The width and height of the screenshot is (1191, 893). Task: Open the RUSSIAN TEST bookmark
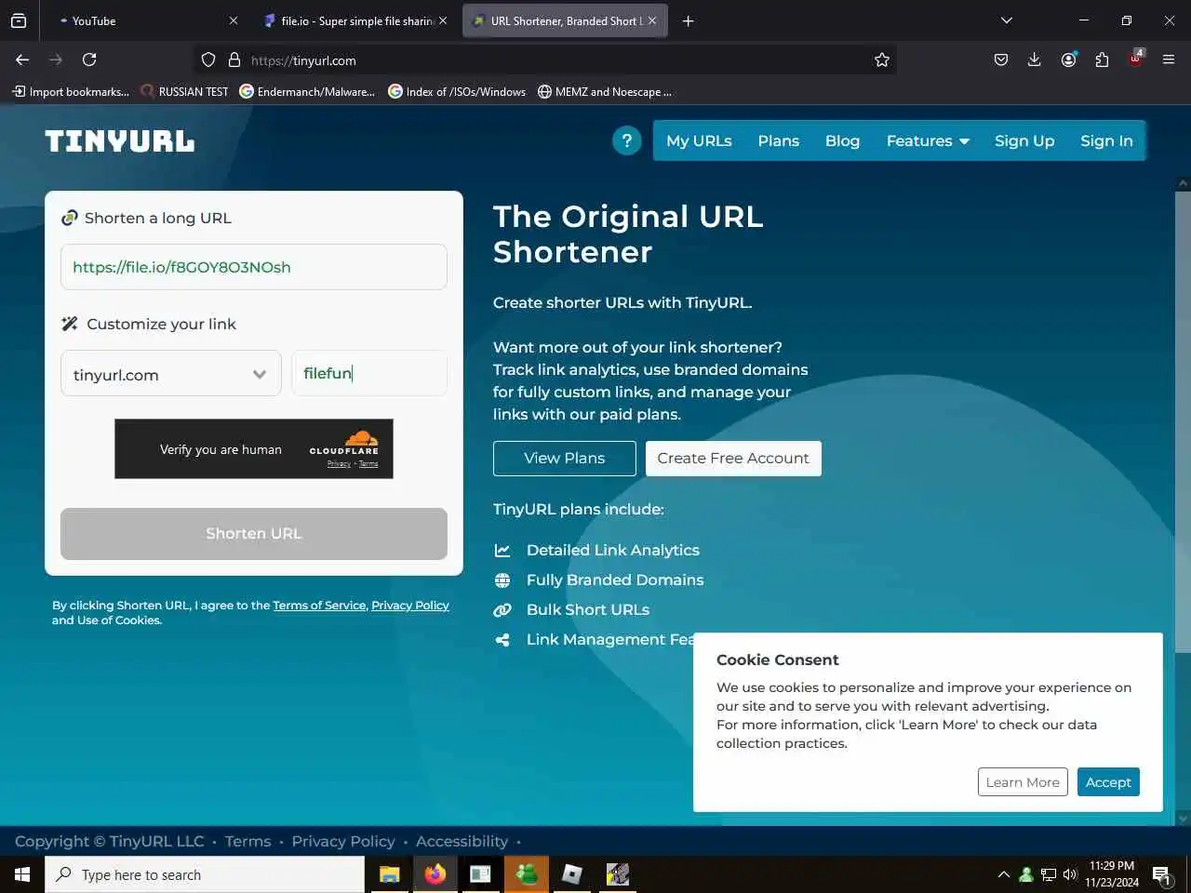[184, 91]
